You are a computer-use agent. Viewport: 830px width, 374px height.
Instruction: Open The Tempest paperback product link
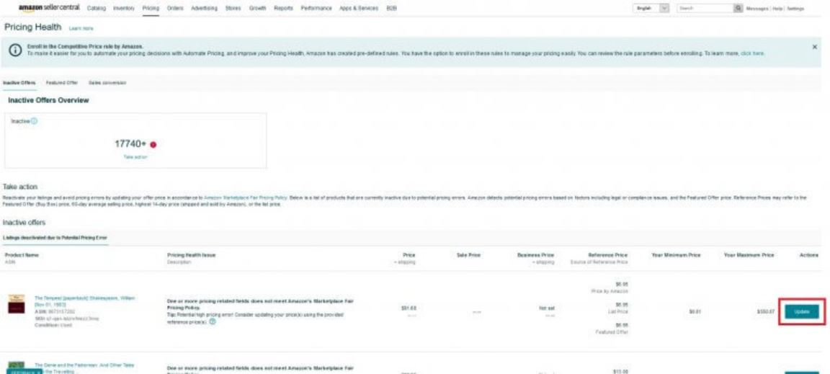(x=85, y=301)
